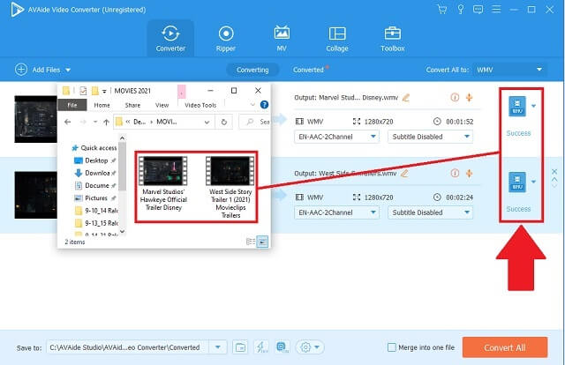The height and width of the screenshot is (365, 565).
Task: Show the Converted list
Action: (308, 70)
